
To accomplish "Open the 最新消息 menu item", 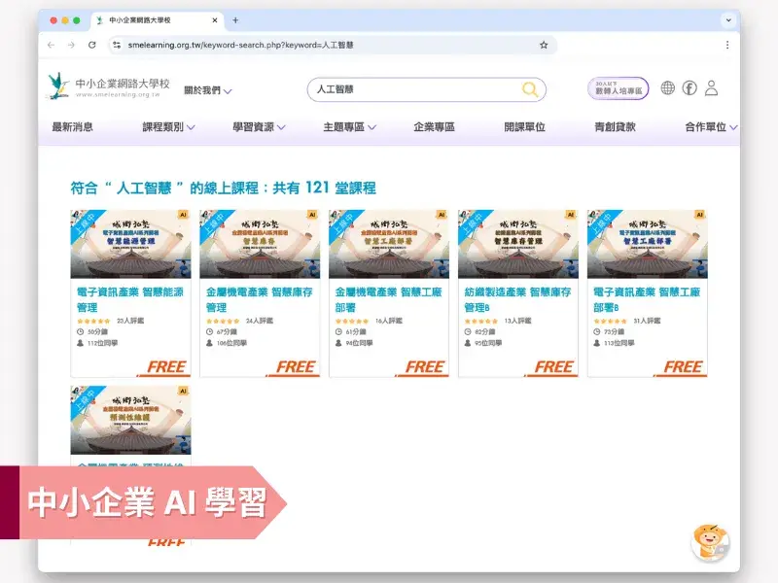I will point(72,127).
